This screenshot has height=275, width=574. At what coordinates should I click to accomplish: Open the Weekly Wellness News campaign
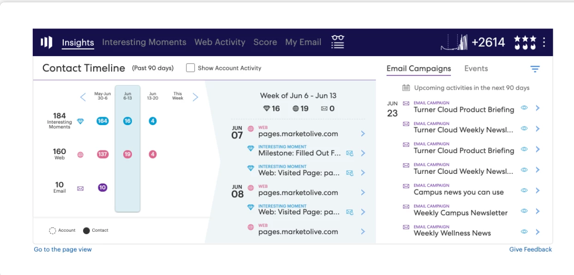(452, 233)
